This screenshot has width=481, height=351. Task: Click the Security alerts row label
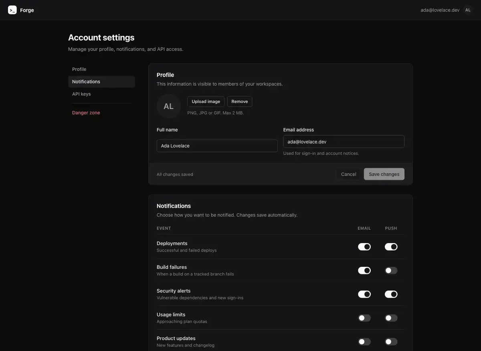click(174, 291)
